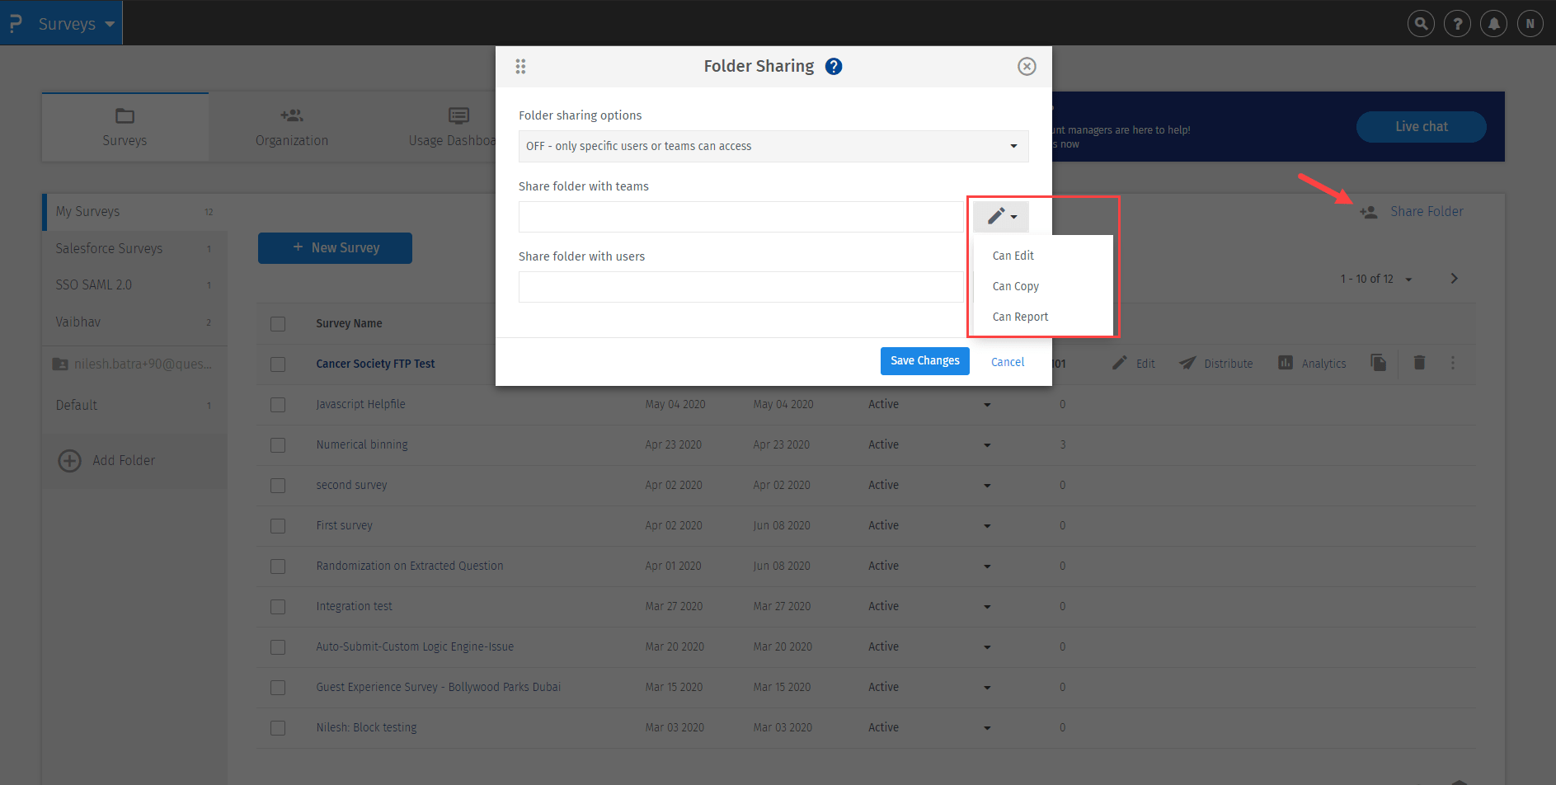Check the Javascript Helpfile survey checkbox
Image resolution: width=1556 pixels, height=785 pixels.
click(x=278, y=405)
